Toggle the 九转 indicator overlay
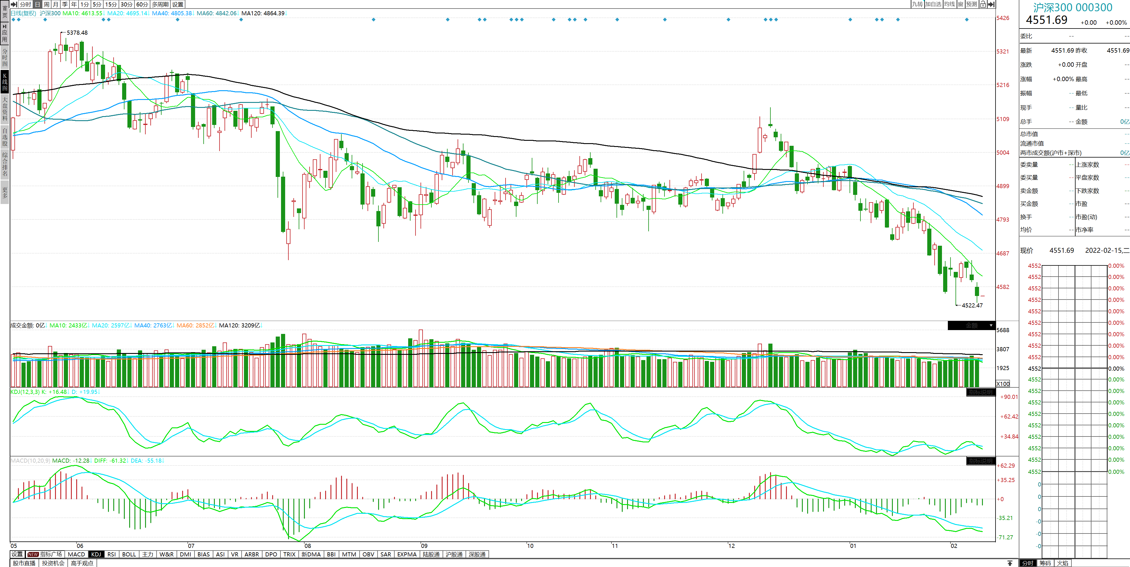1130x567 pixels. 917,4
